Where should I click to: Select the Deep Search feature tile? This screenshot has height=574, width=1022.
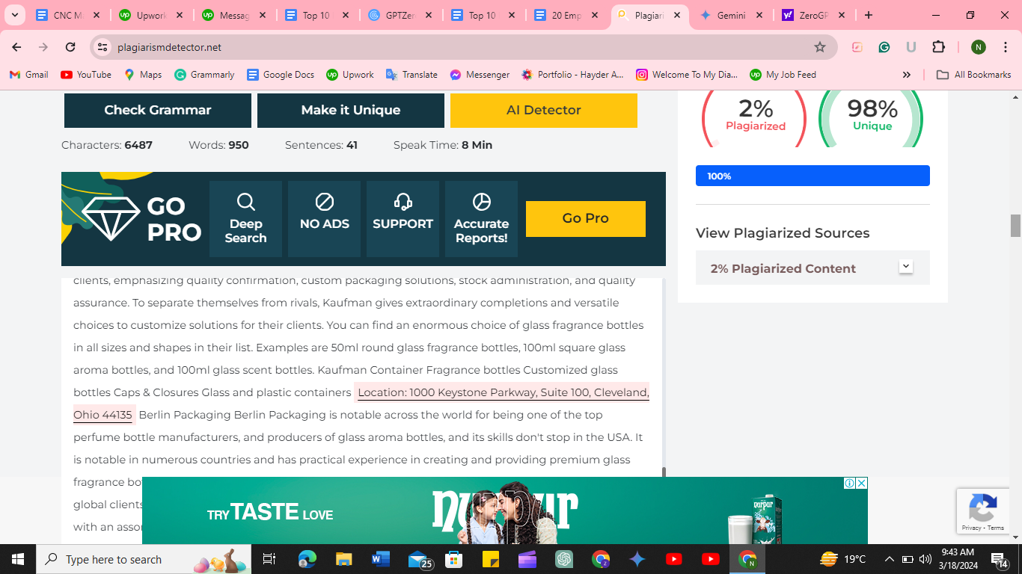coord(245,219)
